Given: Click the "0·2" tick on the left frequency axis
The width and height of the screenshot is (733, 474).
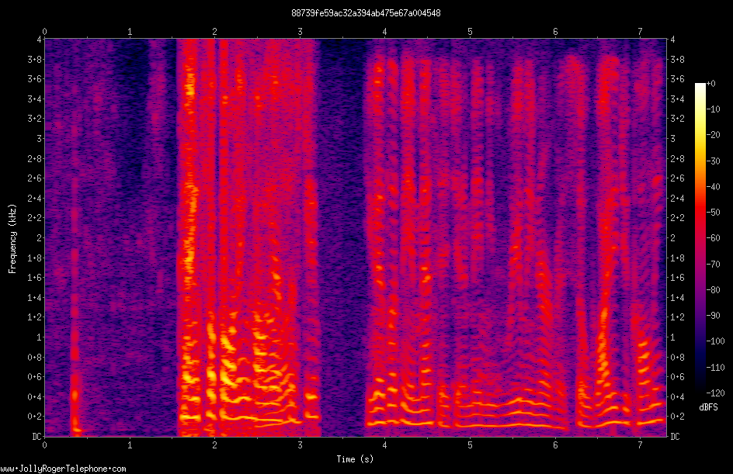Looking at the screenshot, I should pyautogui.click(x=34, y=417).
